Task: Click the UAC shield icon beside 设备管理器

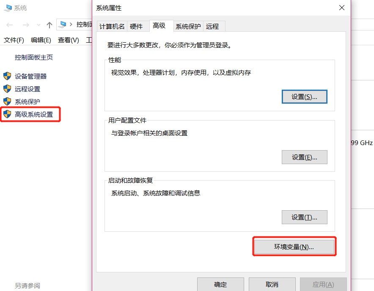Action: (7, 77)
